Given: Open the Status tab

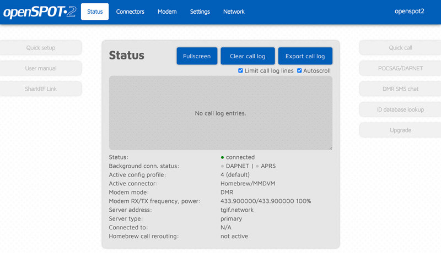Looking at the screenshot, I should [x=95, y=12].
